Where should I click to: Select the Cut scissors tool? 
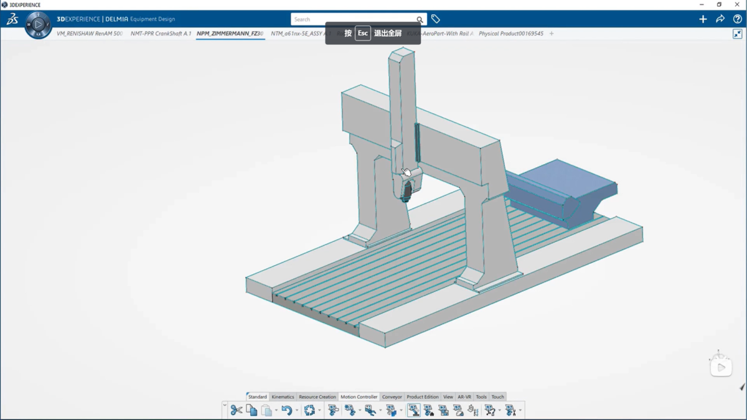236,410
